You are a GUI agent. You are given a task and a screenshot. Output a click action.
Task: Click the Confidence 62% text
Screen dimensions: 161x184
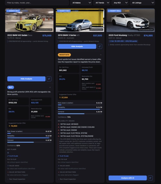click(13, 145)
